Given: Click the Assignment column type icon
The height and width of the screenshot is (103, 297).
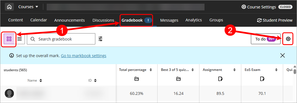Looking at the screenshot, I should coord(220,79).
